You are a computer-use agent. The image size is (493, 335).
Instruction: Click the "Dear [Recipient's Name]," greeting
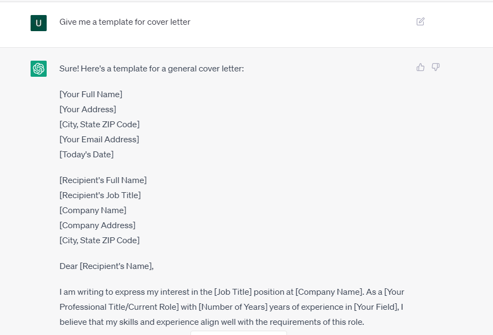(106, 266)
